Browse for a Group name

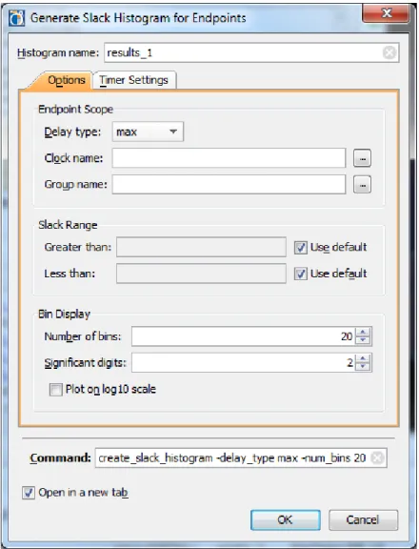(x=363, y=185)
